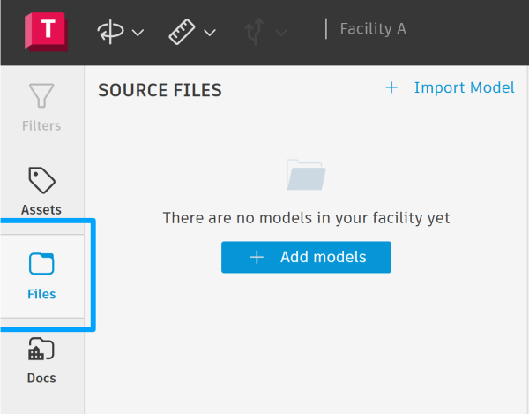Screen dimensions: 529x414
Task: Click the plus icon beside Import Model
Action: click(391, 87)
